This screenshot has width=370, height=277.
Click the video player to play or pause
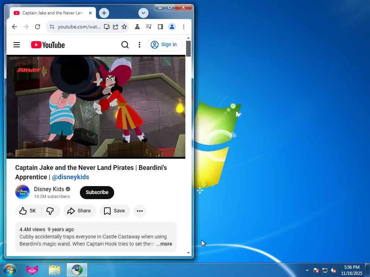click(x=96, y=107)
